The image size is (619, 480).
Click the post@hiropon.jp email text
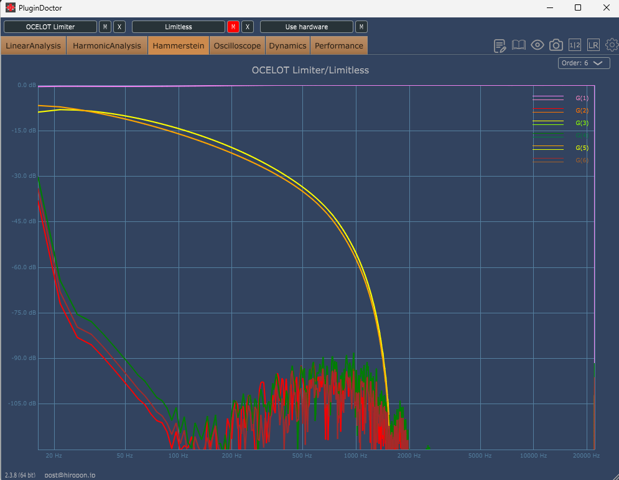pyautogui.click(x=70, y=475)
